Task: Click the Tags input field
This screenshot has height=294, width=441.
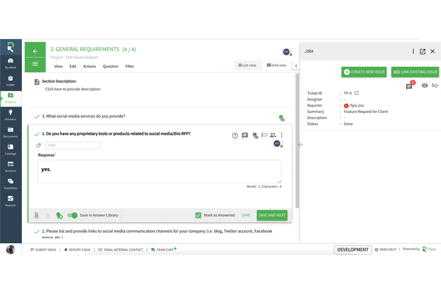Action: tap(73, 145)
